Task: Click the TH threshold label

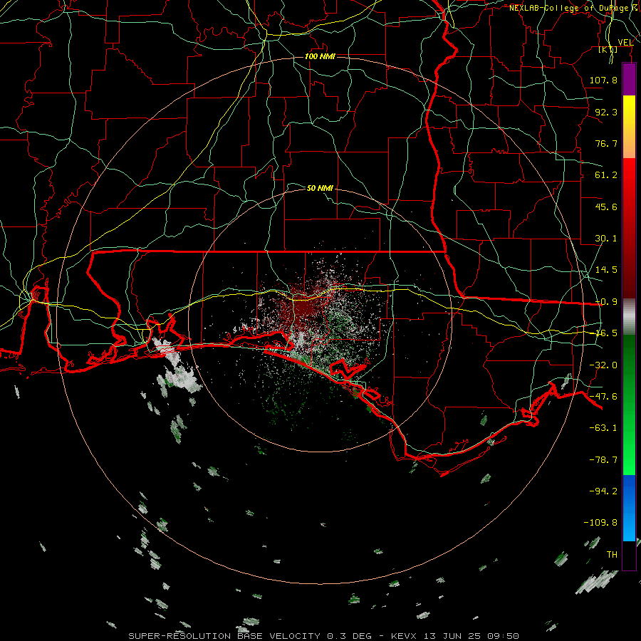Action: pyautogui.click(x=612, y=555)
